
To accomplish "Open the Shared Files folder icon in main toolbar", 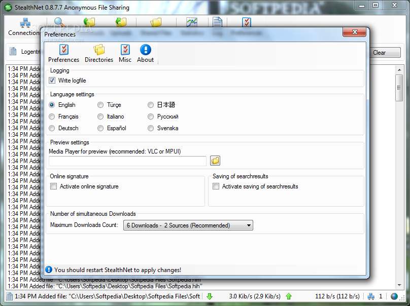I will (156, 22).
